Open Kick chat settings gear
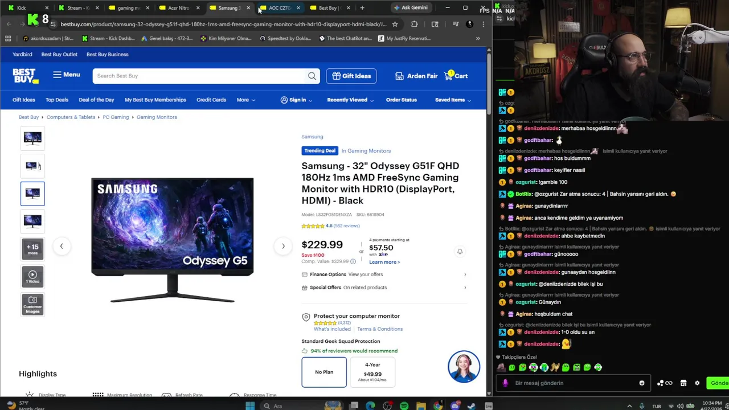The image size is (729, 410). click(697, 383)
